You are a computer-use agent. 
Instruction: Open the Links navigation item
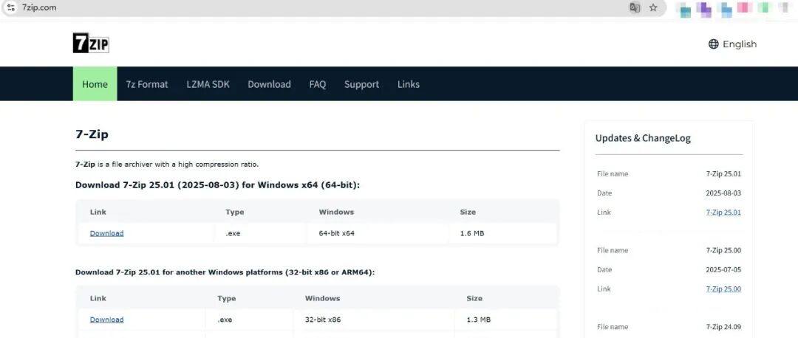[x=409, y=84]
